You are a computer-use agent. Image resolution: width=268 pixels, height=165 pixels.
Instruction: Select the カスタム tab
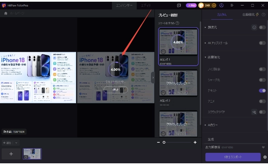point(222,15)
